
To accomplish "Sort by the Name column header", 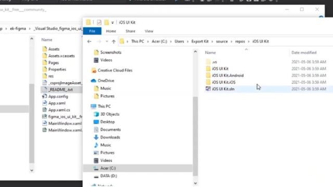I will pos(210,52).
